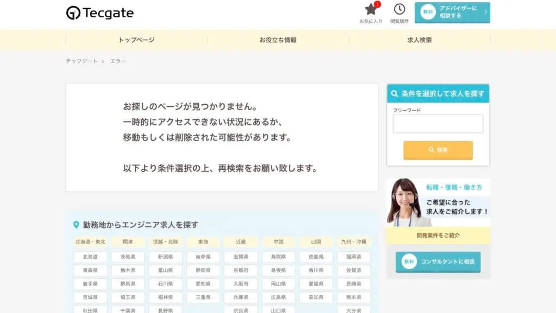Screen dimensions: 556x313
Task: Click the orange 検索 search button
Action: click(438, 150)
